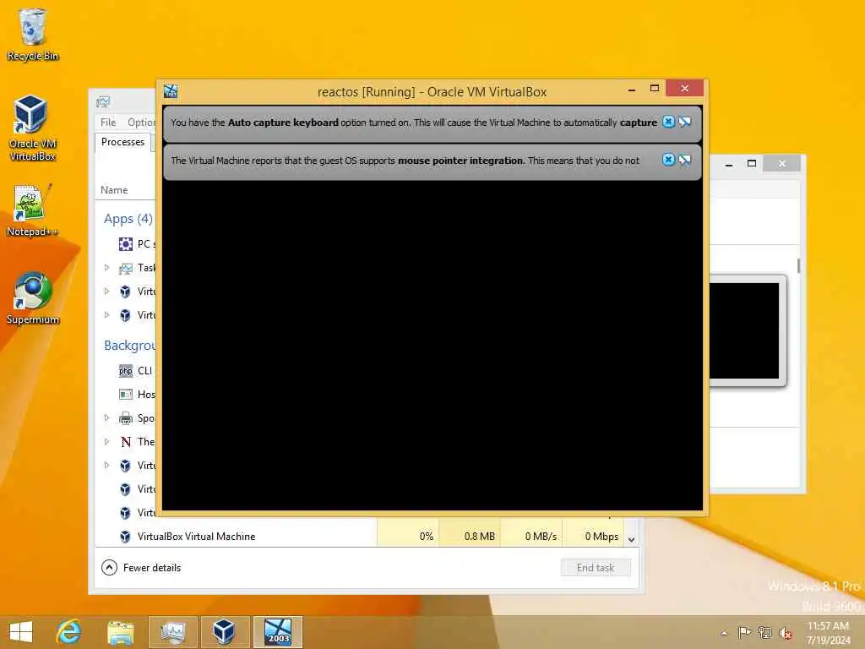Dismiss the Auto capture keyboard notification
Viewport: 865px width, 649px height.
[668, 122]
